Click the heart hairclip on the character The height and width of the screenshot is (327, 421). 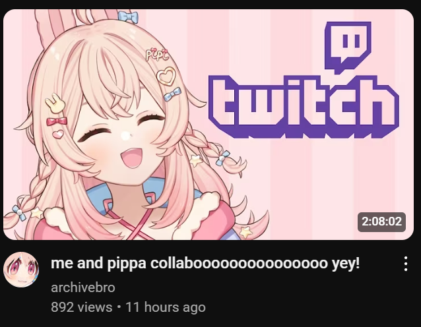point(166,76)
